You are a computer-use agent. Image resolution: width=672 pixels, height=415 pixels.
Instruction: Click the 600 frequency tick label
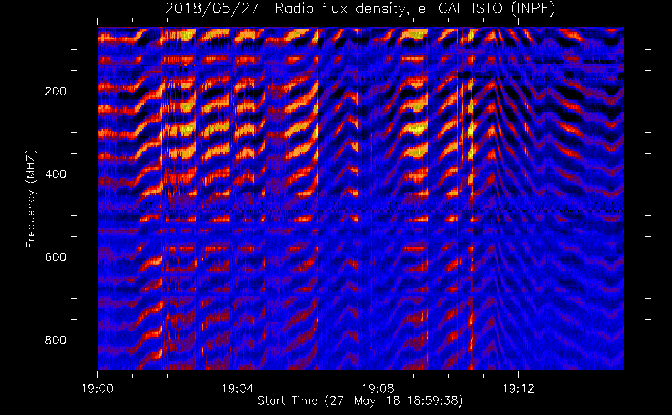coord(56,257)
